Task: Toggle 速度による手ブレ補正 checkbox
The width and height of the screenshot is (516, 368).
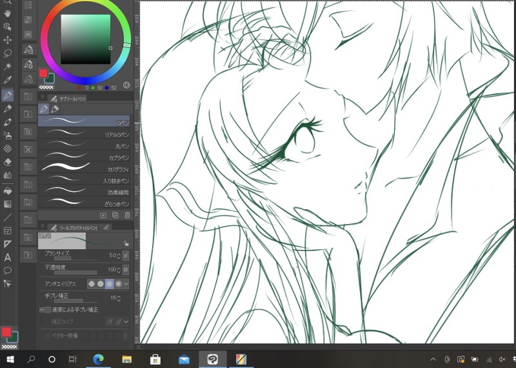Action: point(48,310)
